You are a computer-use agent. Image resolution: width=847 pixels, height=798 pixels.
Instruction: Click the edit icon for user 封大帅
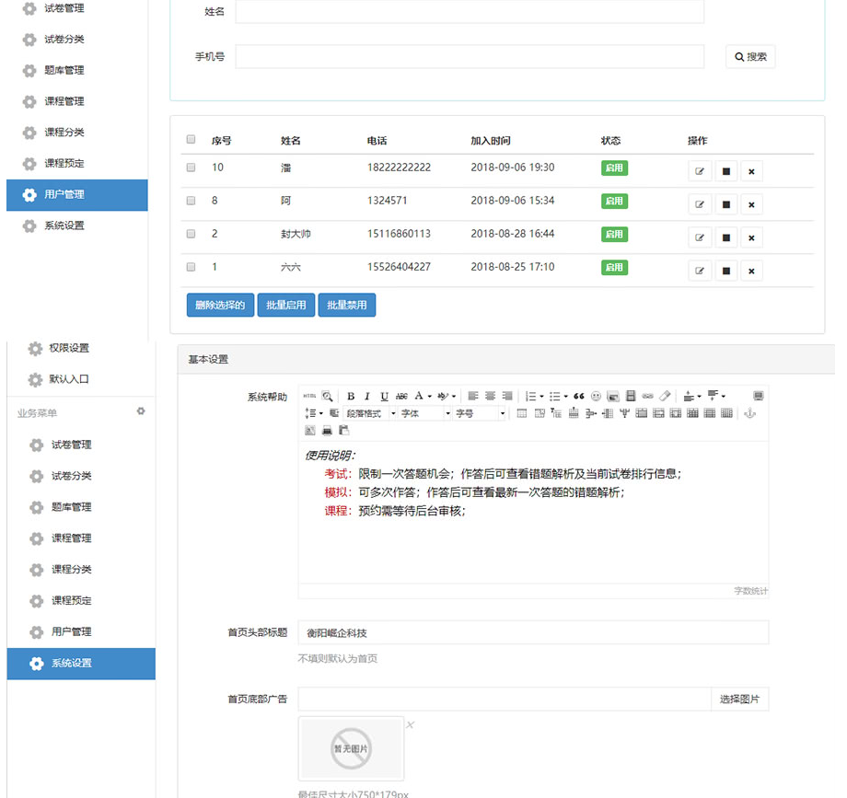pos(700,237)
